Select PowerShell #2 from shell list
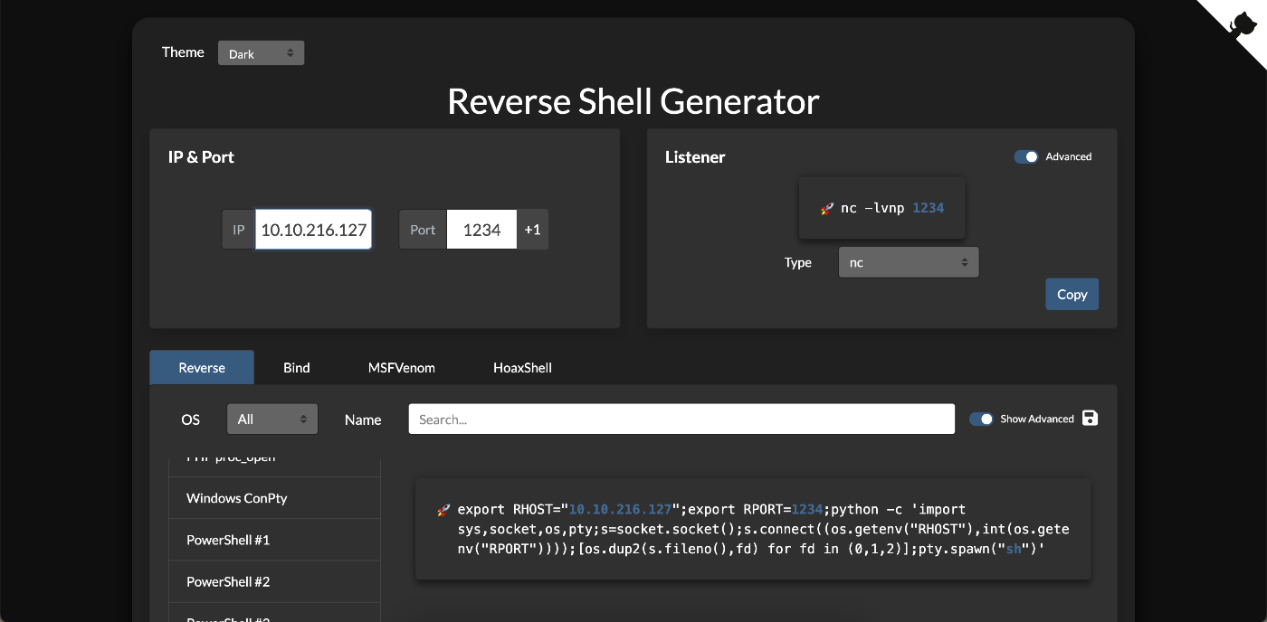Image resolution: width=1267 pixels, height=622 pixels. [274, 582]
